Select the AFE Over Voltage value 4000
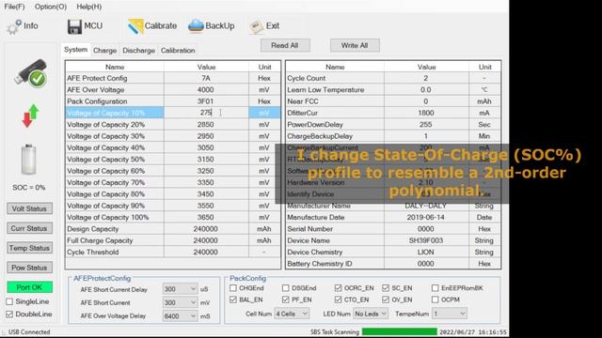The height and width of the screenshot is (338, 602). tap(206, 90)
